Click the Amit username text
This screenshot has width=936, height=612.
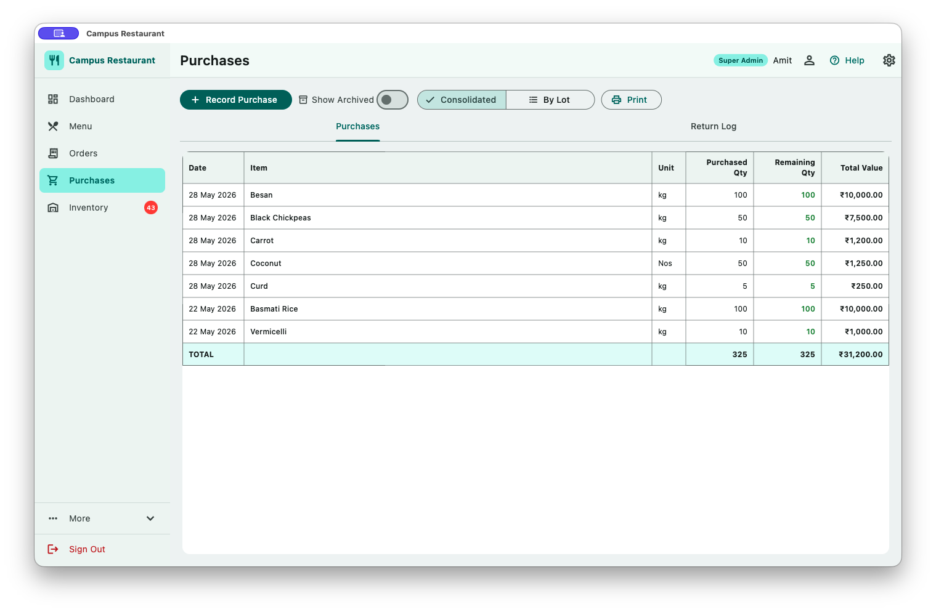click(x=783, y=60)
